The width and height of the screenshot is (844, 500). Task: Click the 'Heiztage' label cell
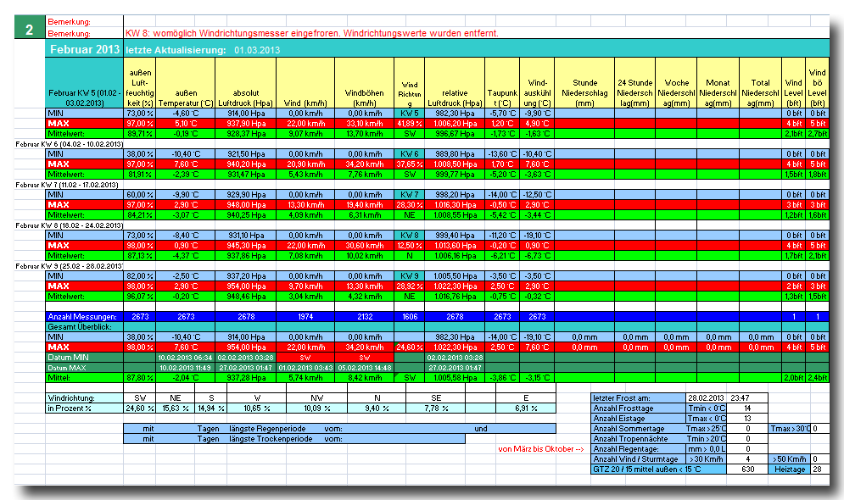[790, 469]
